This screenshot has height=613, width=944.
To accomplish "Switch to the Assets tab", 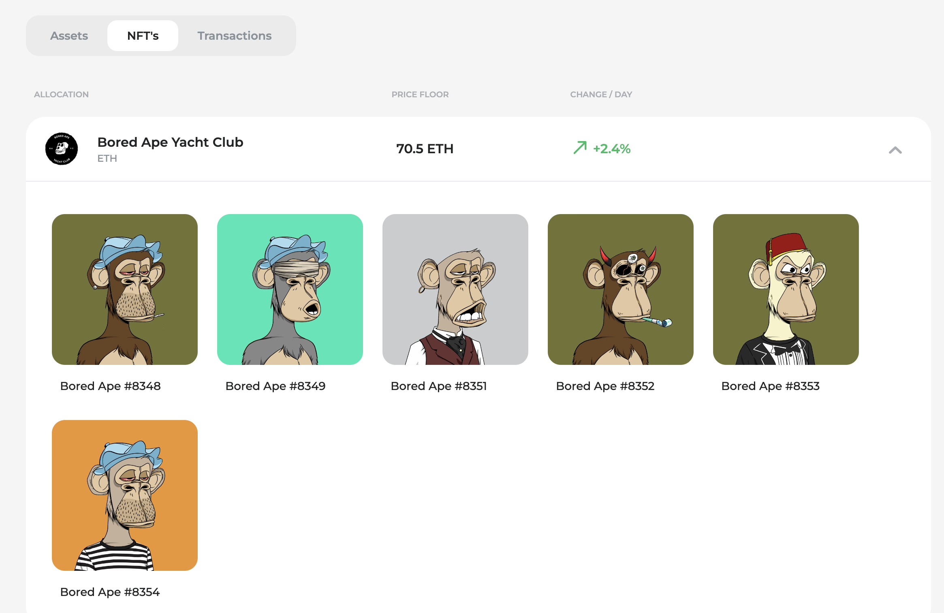I will tap(69, 36).
